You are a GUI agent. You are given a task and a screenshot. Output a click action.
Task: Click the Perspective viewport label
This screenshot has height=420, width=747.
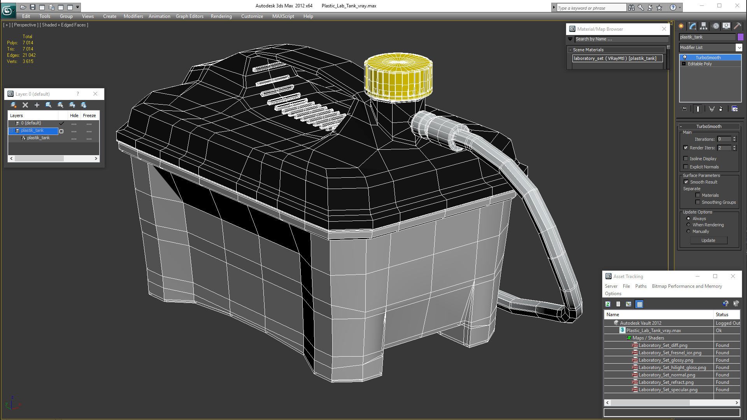(25, 25)
